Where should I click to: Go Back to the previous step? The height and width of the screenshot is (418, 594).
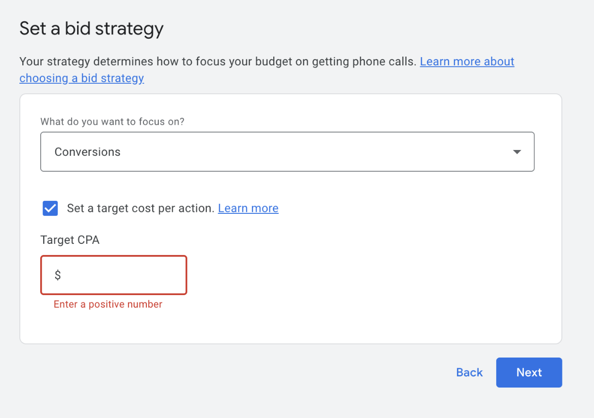pyautogui.click(x=469, y=373)
